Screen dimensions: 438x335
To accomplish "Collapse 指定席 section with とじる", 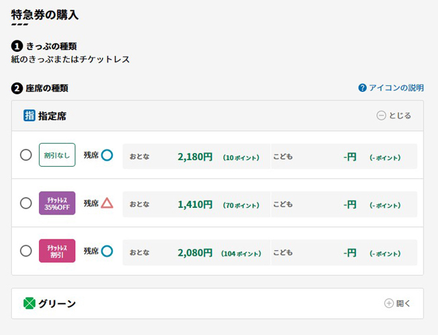I will tap(394, 116).
